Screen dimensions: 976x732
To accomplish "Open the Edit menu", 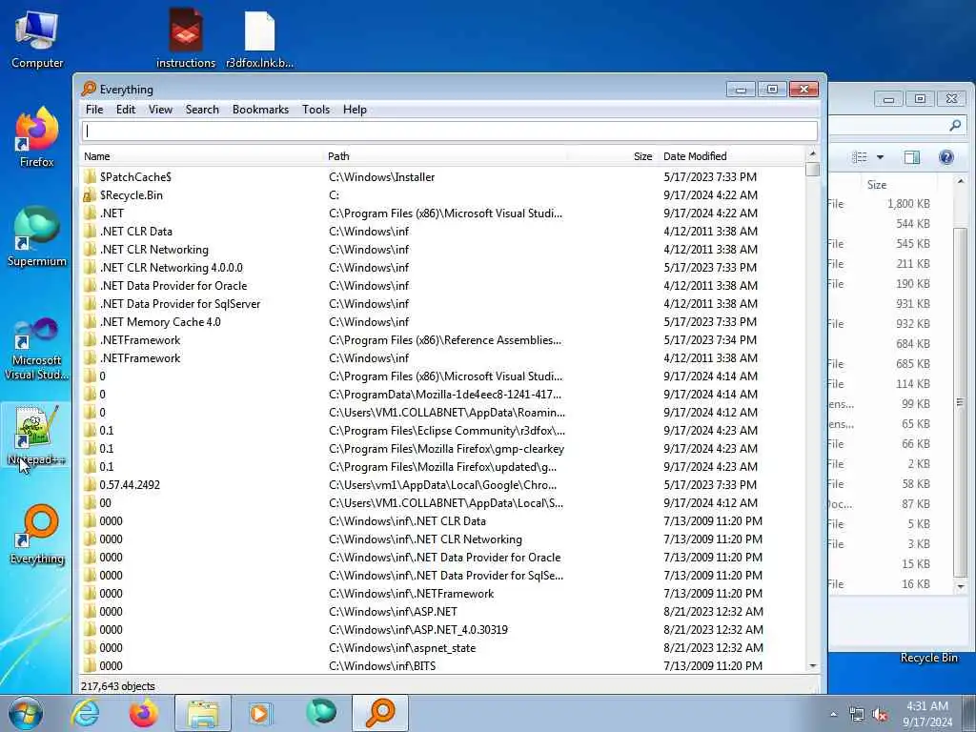I will pos(126,110).
